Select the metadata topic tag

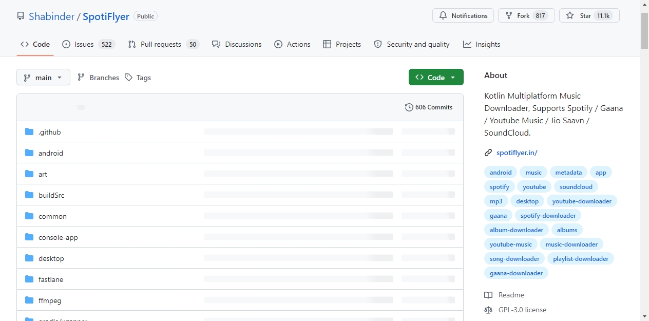pos(568,173)
